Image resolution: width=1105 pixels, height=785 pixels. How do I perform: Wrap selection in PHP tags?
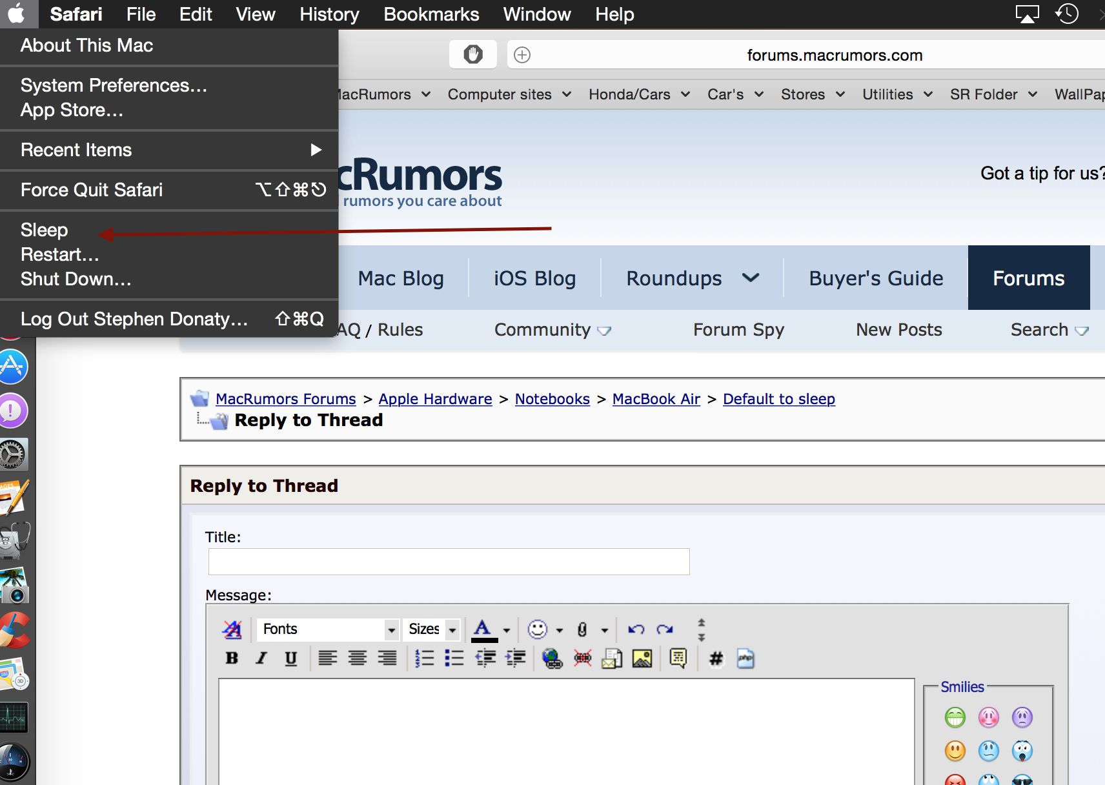click(745, 658)
